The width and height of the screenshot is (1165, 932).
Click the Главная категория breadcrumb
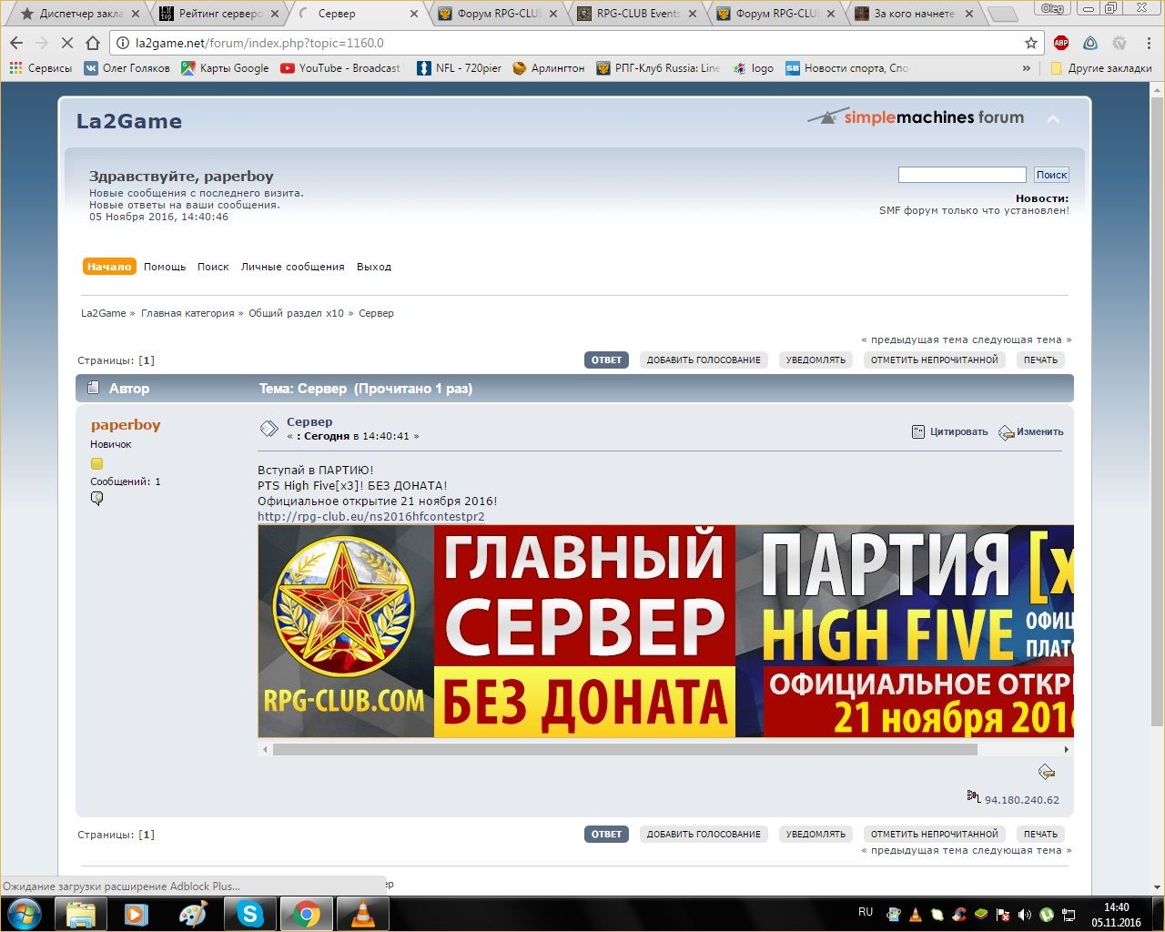(x=187, y=313)
